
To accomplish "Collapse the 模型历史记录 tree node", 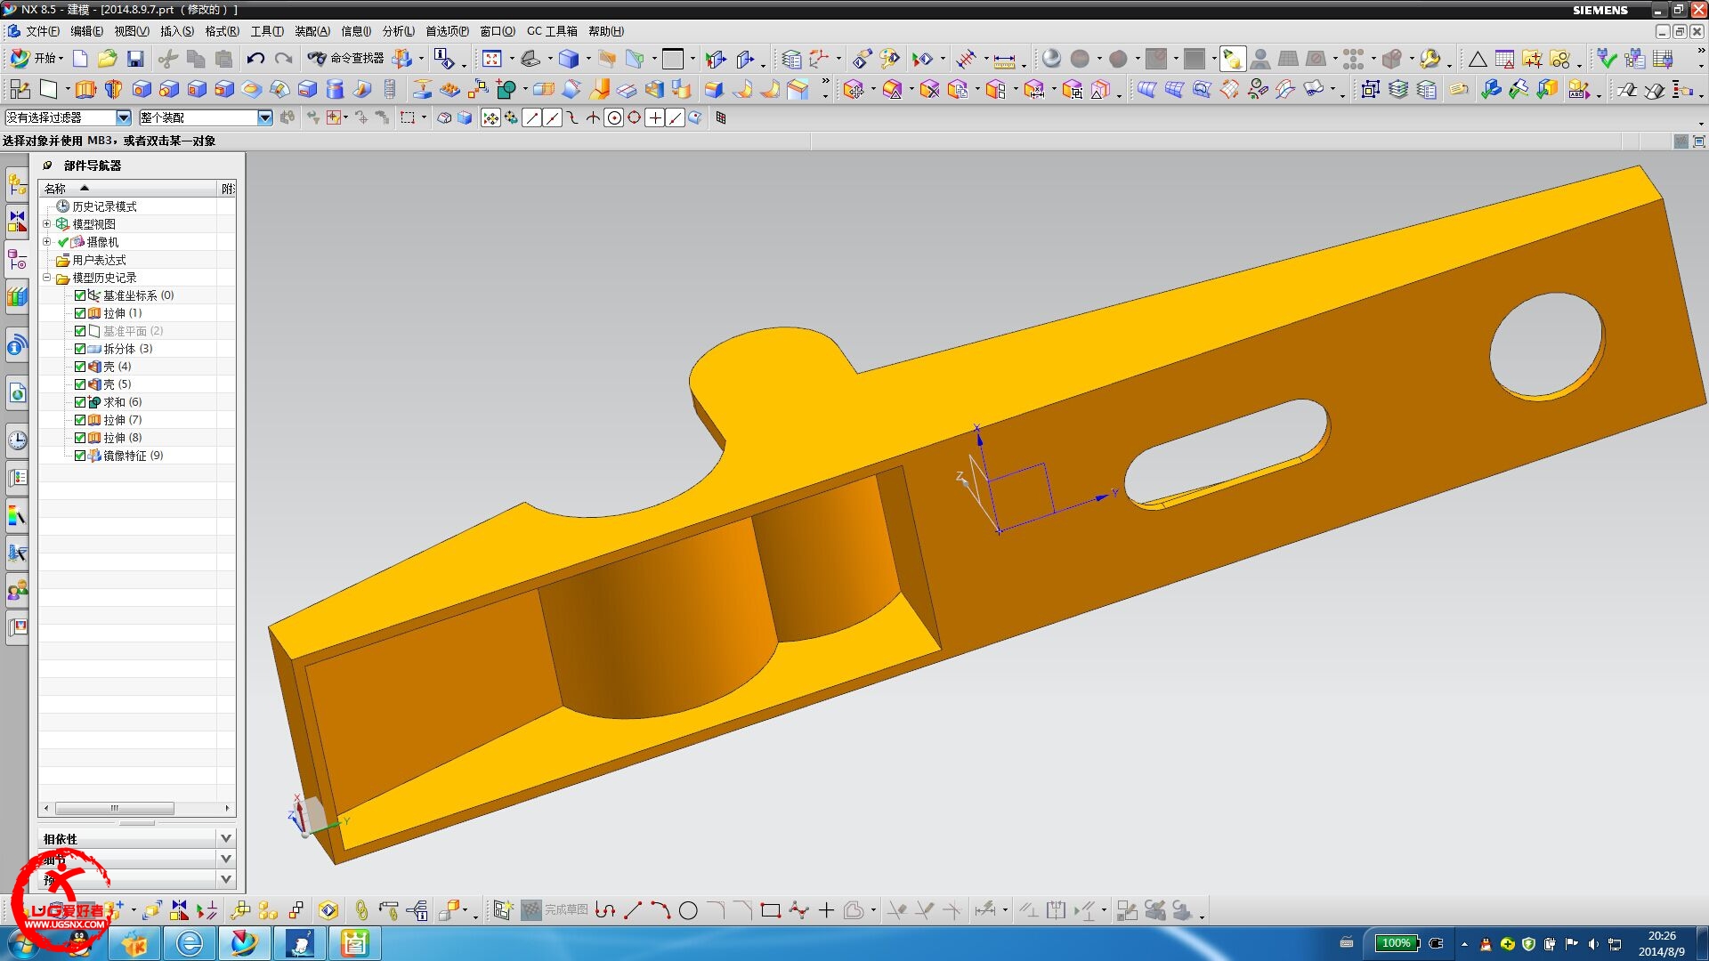I will (47, 278).
